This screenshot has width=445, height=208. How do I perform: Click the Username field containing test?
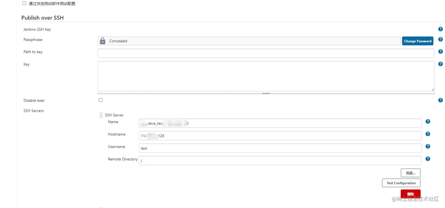[x=280, y=148]
